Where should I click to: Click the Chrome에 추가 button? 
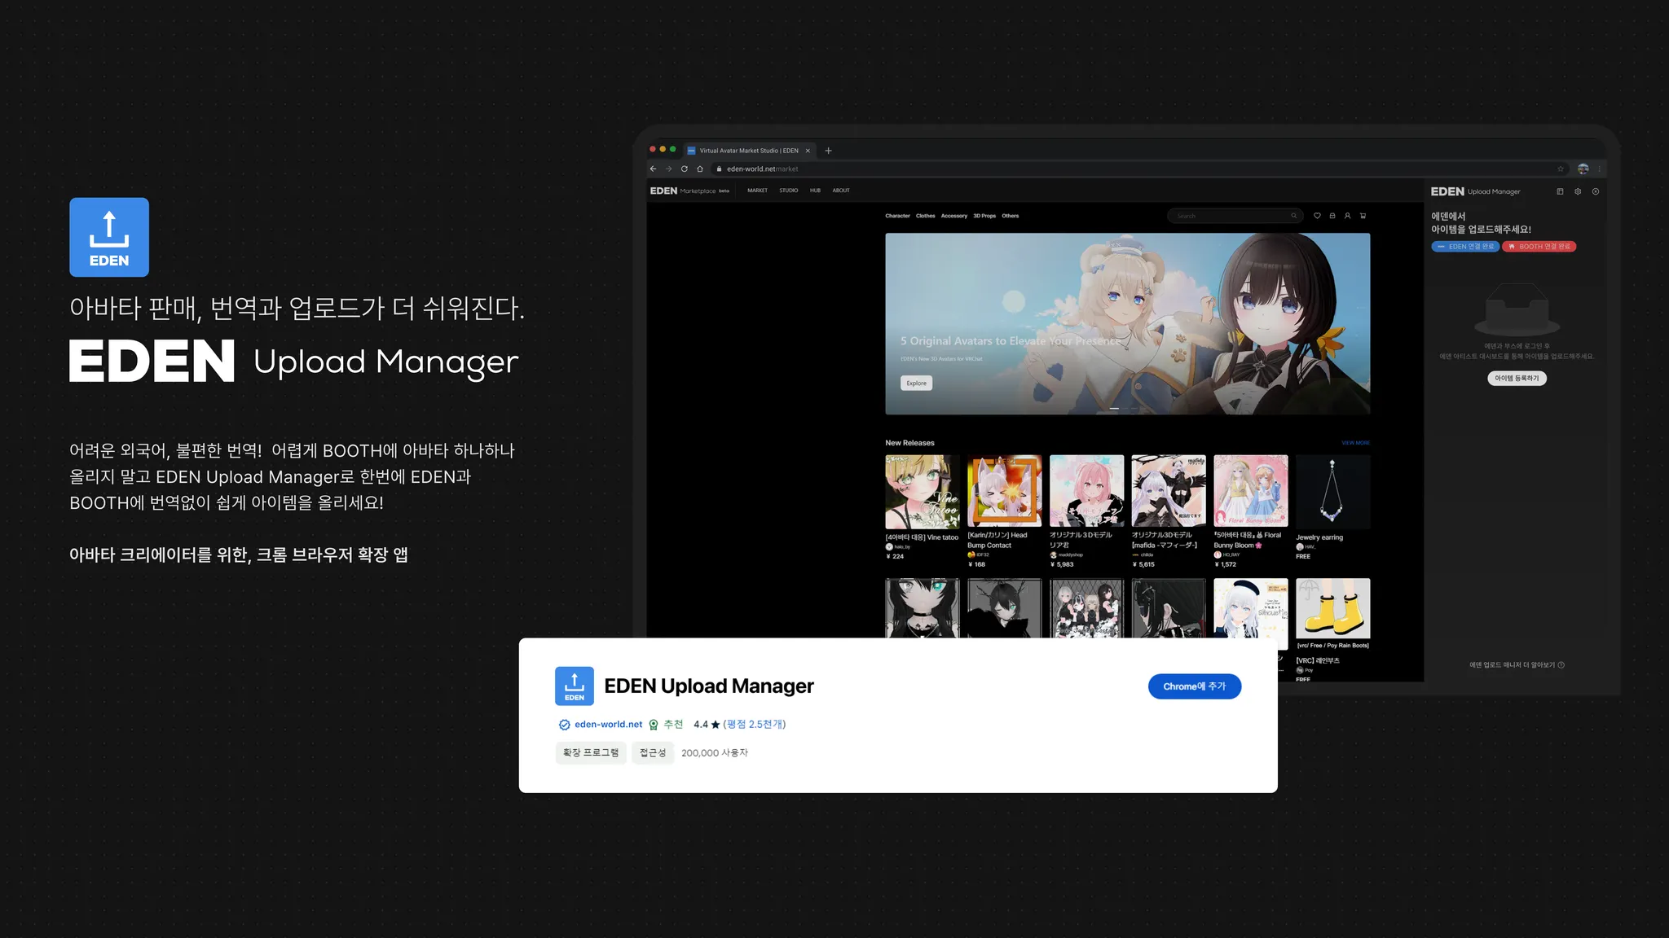1194,686
